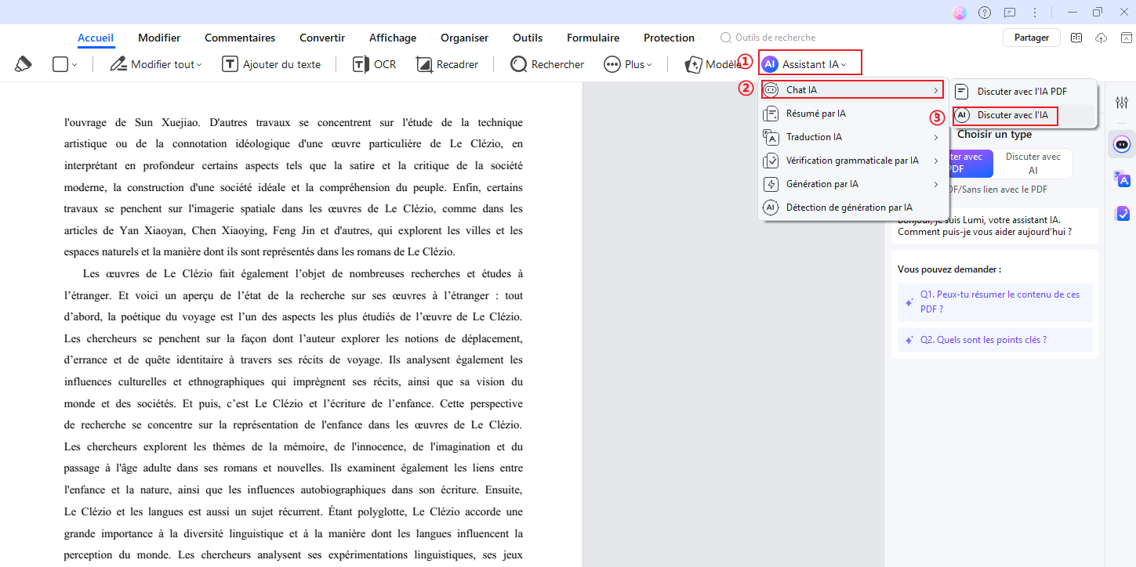
Task: Click suggestion Q1 Peux-tu résumer le contenu
Action: click(995, 302)
